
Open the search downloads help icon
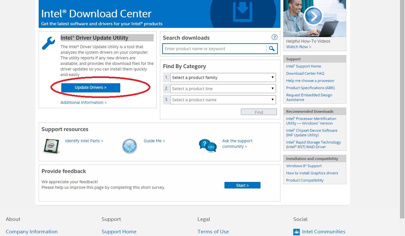[x=275, y=37]
